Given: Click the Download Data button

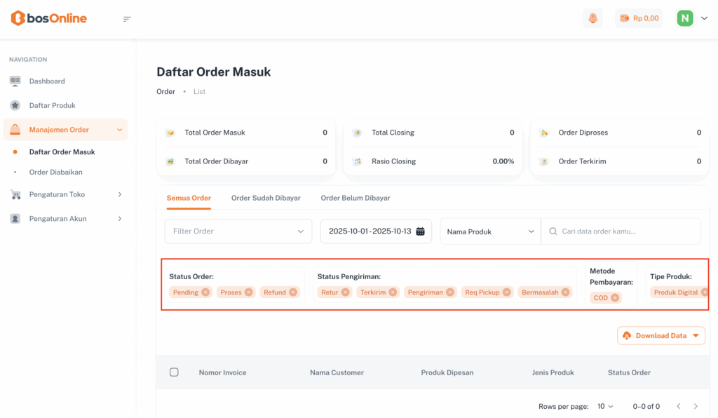Looking at the screenshot, I should 661,336.
